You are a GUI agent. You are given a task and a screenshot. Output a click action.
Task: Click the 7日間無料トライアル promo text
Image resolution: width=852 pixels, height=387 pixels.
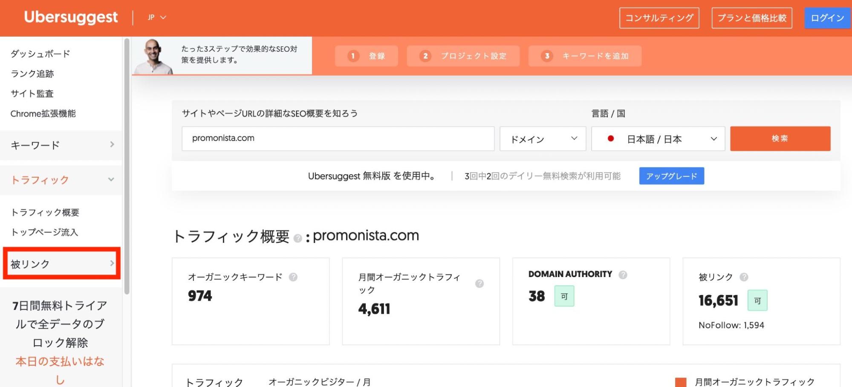(60, 324)
